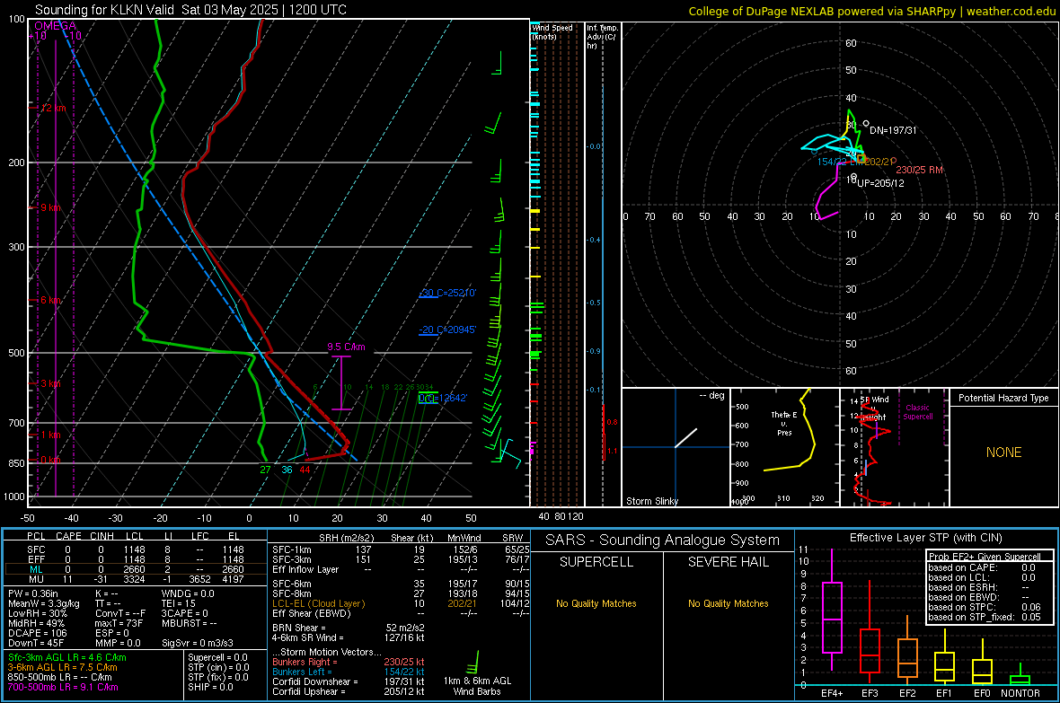The width and height of the screenshot is (1060, 703).
Task: Click the 'MeanW = 3.3g/kg' value
Action: (x=43, y=603)
